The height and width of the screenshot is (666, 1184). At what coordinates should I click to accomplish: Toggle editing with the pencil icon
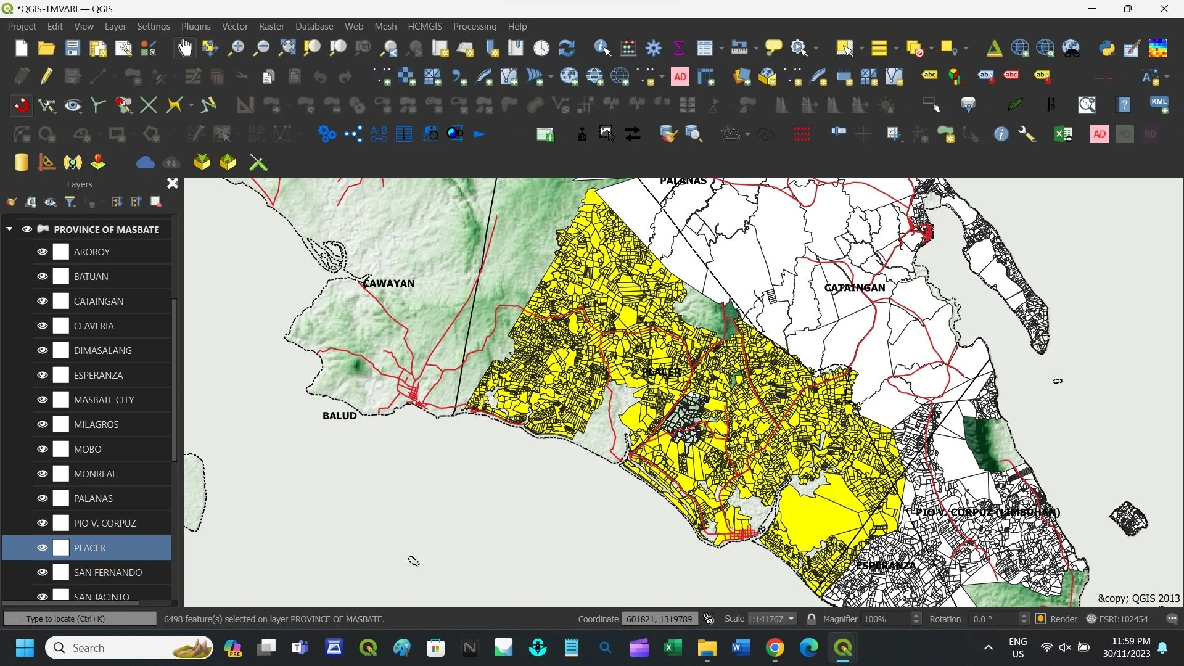pos(47,76)
